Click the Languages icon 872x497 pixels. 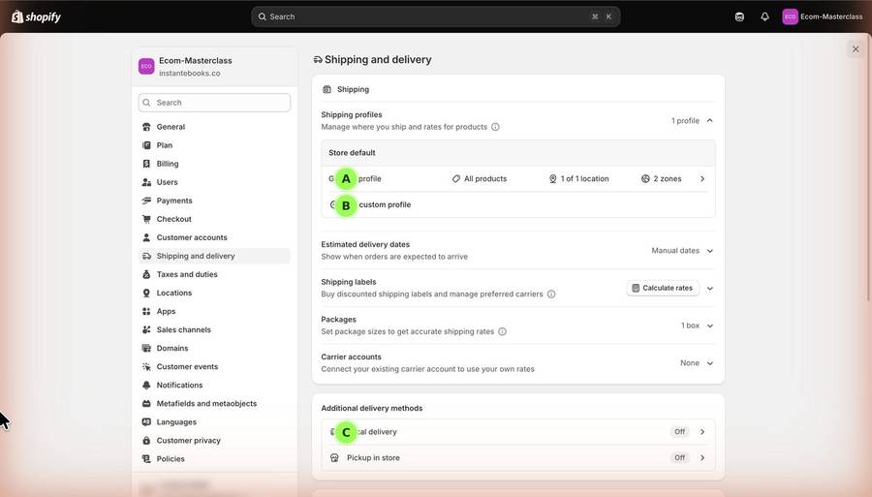[x=146, y=422]
